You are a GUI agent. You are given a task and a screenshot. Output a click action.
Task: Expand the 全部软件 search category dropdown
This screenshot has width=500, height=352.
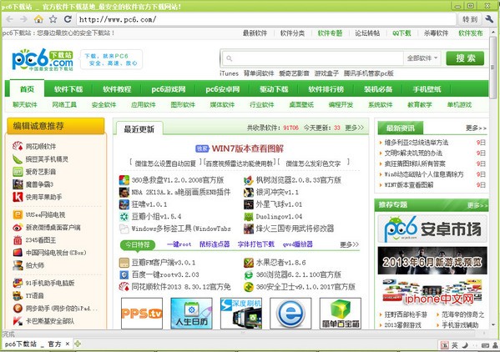(x=422, y=58)
